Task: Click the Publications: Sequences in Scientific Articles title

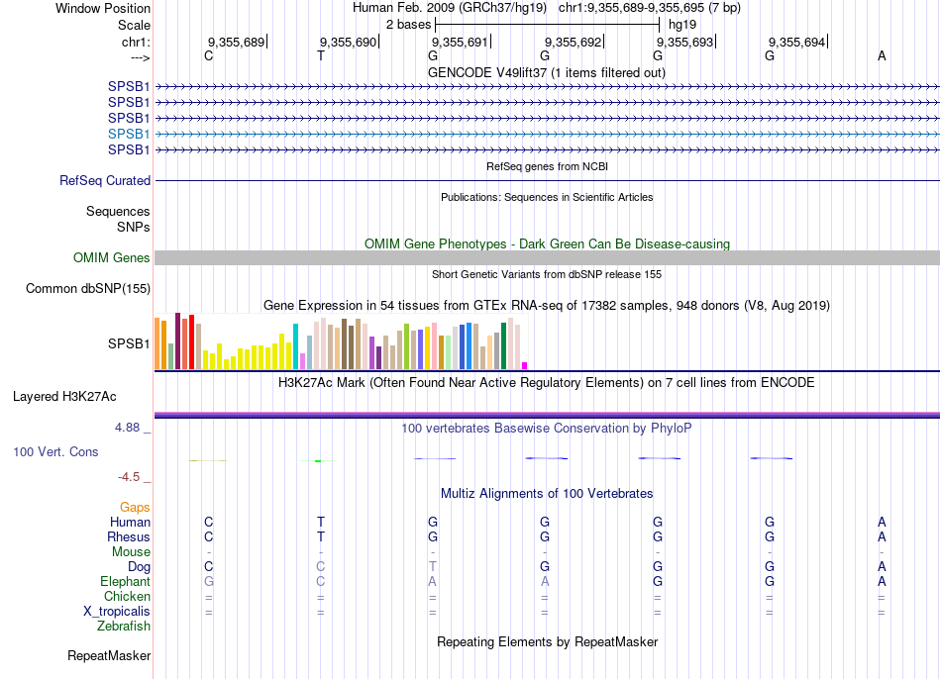Action: 547,197
